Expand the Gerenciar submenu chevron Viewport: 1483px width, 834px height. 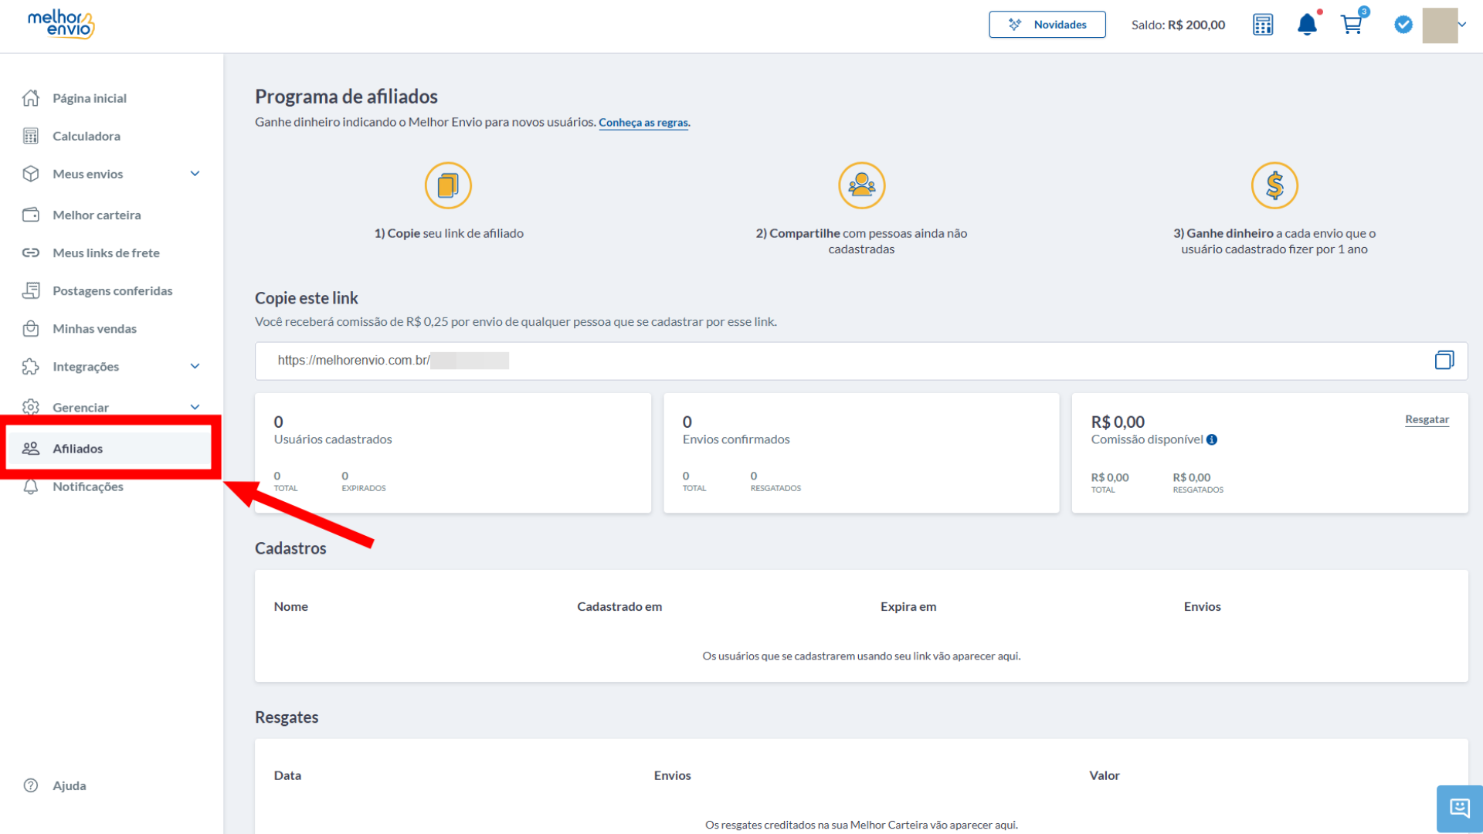195,407
